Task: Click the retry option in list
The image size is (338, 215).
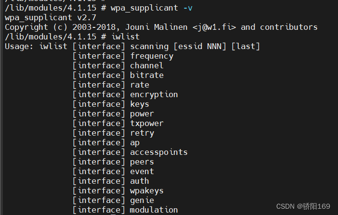Action: click(142, 133)
